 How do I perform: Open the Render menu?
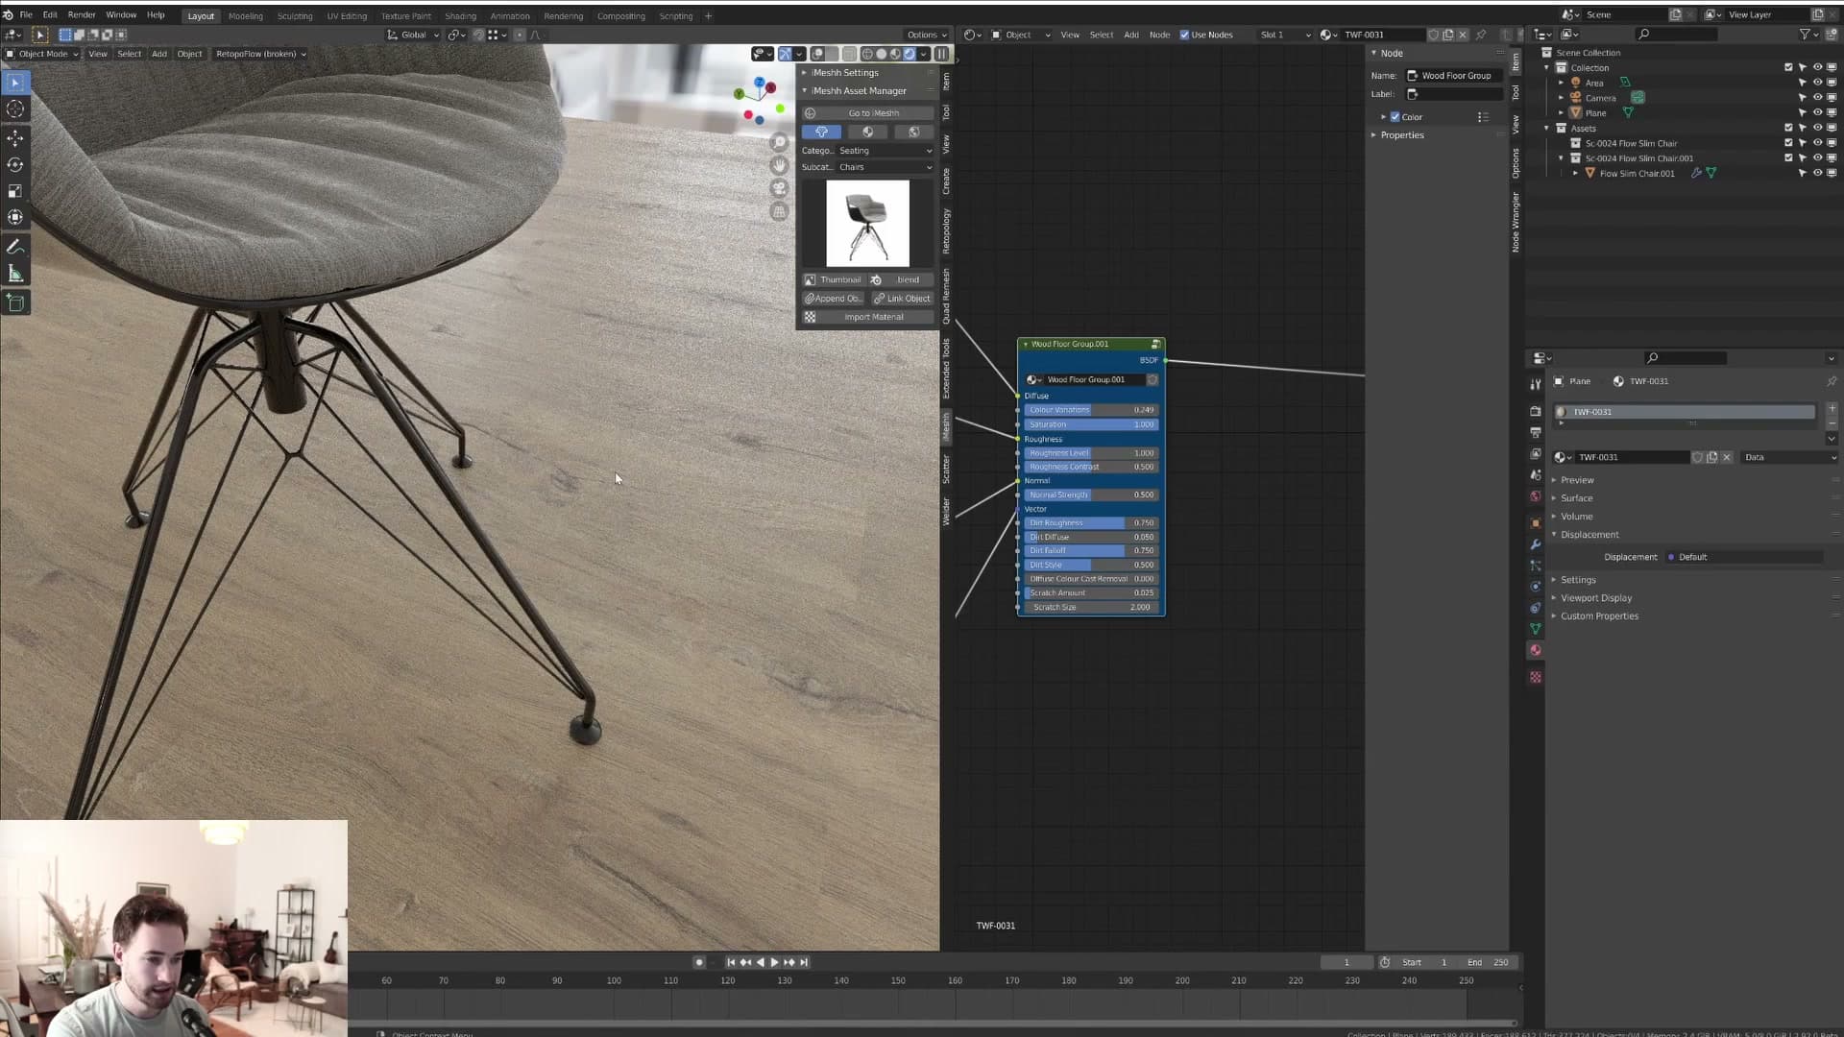(x=82, y=15)
